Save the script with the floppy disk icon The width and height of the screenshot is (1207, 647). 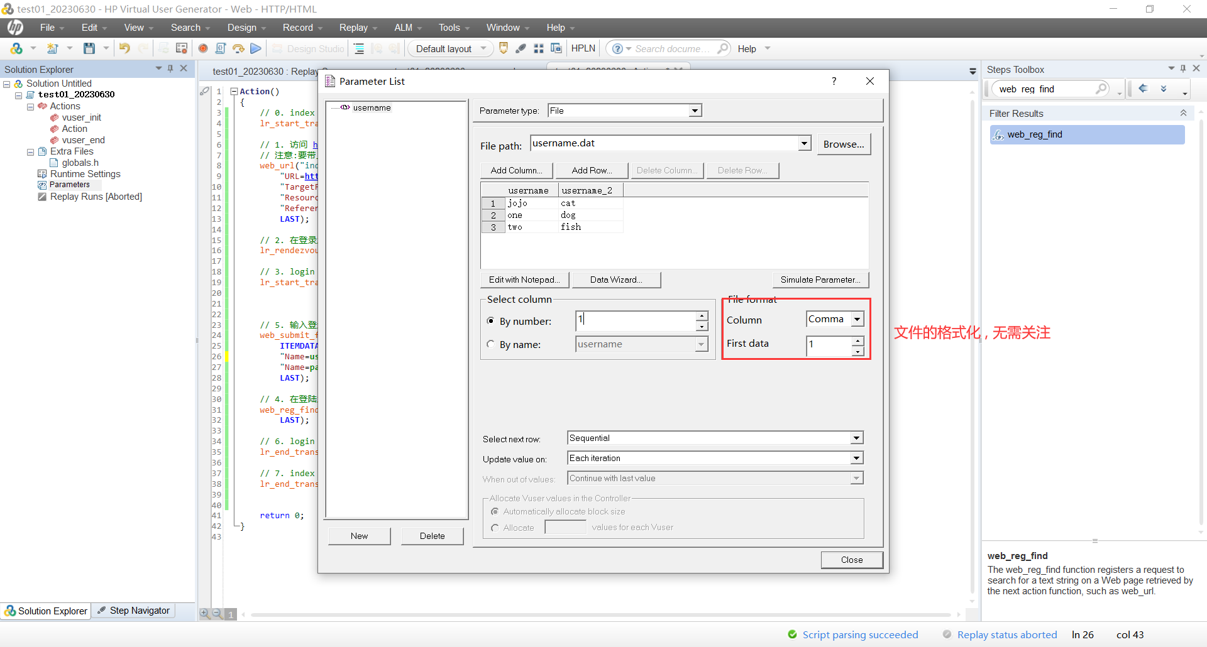coord(89,48)
